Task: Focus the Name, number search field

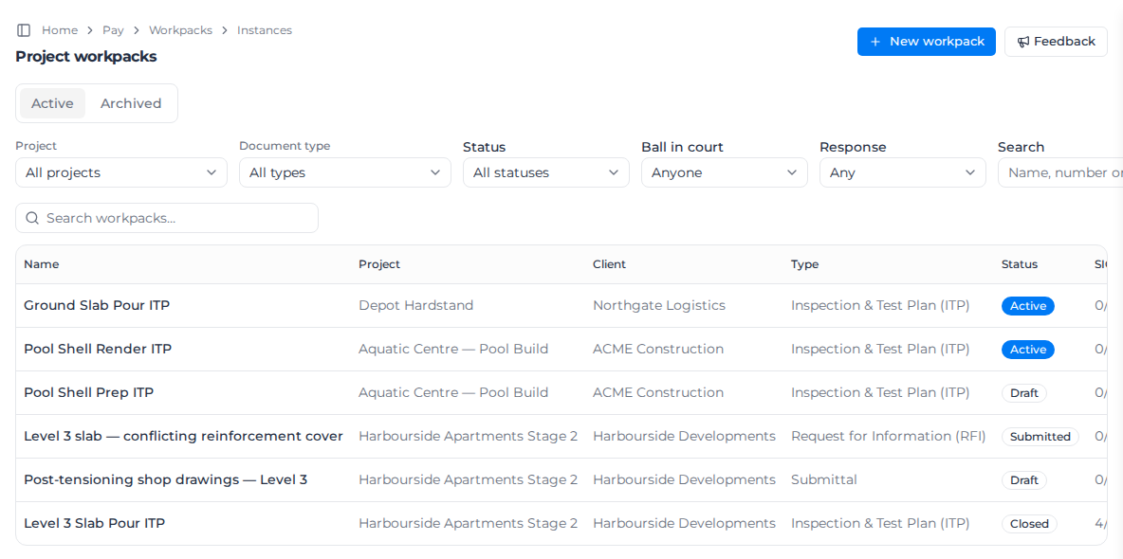Action: point(1060,172)
